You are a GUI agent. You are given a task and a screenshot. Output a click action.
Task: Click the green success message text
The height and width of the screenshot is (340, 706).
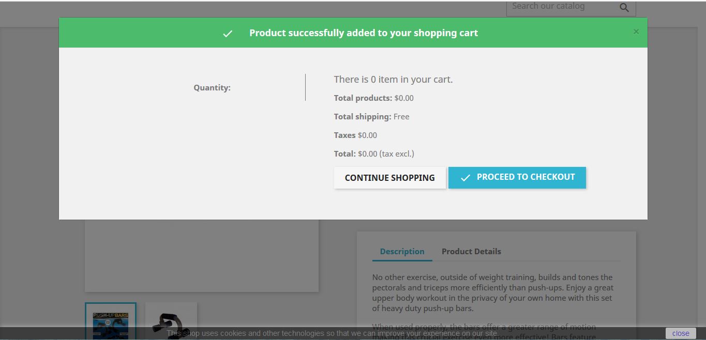point(363,33)
